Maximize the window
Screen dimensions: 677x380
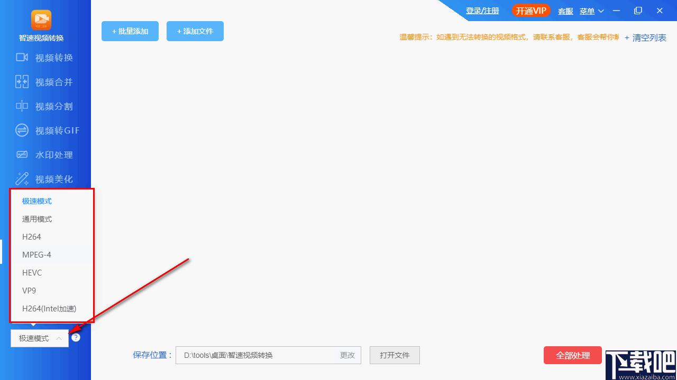point(638,11)
